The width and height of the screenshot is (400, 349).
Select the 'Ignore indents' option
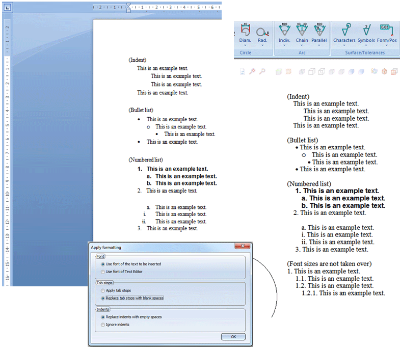115,325
